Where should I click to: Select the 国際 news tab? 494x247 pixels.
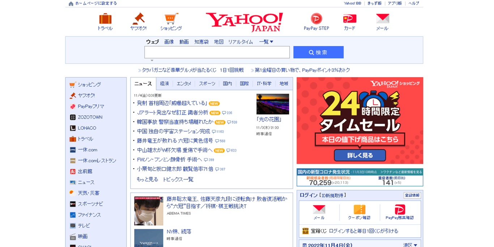coord(244,84)
